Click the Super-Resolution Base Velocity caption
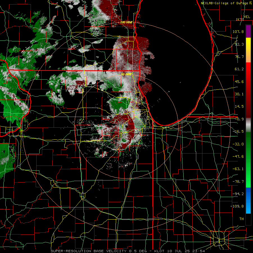This screenshot has height=253, width=253. point(128,251)
